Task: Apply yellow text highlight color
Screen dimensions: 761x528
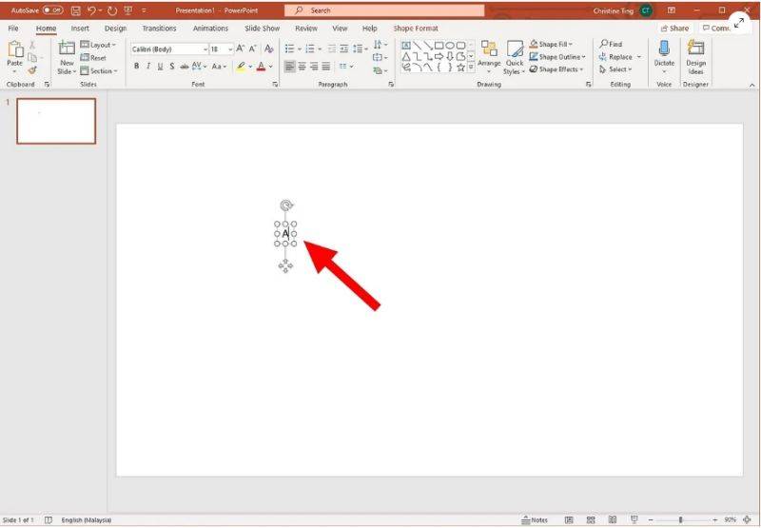Action: [x=241, y=66]
